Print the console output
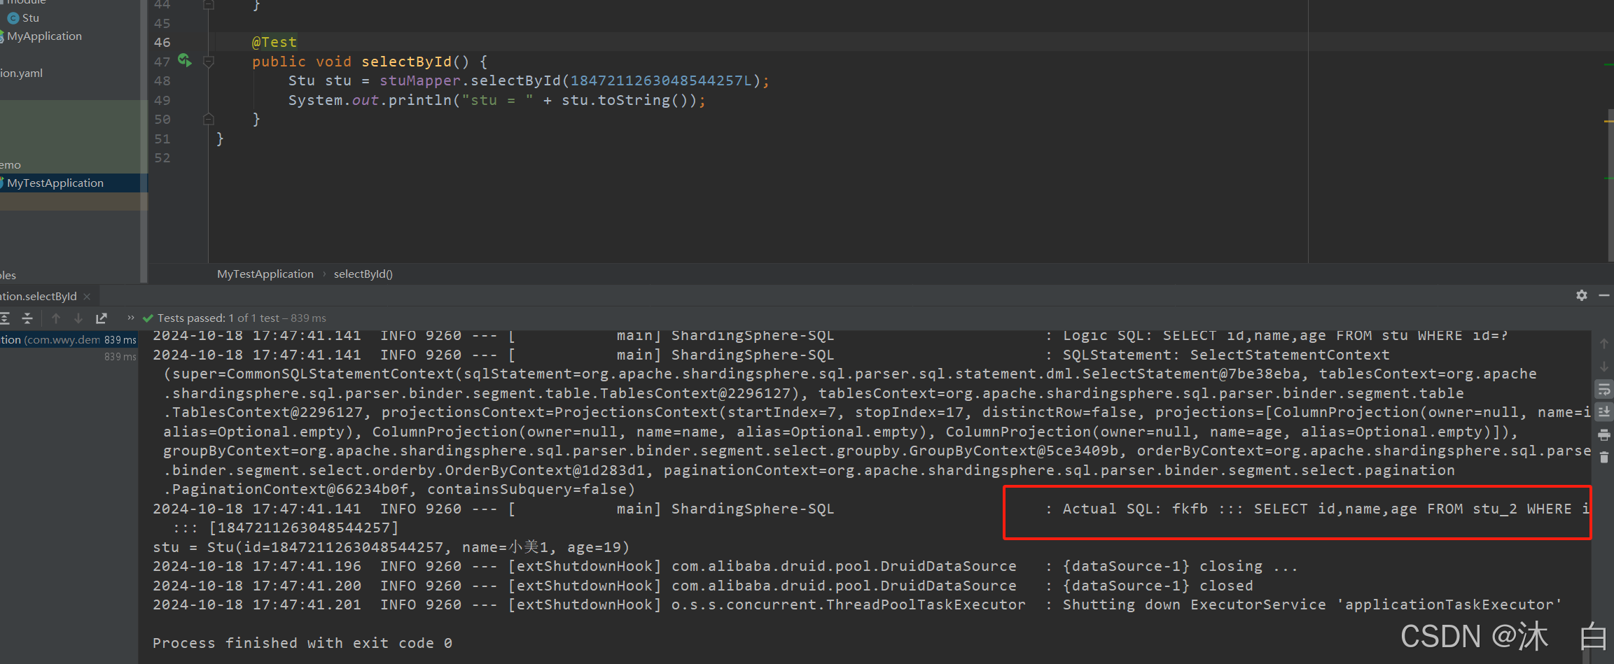Viewport: 1614px width, 664px height. [x=1603, y=435]
